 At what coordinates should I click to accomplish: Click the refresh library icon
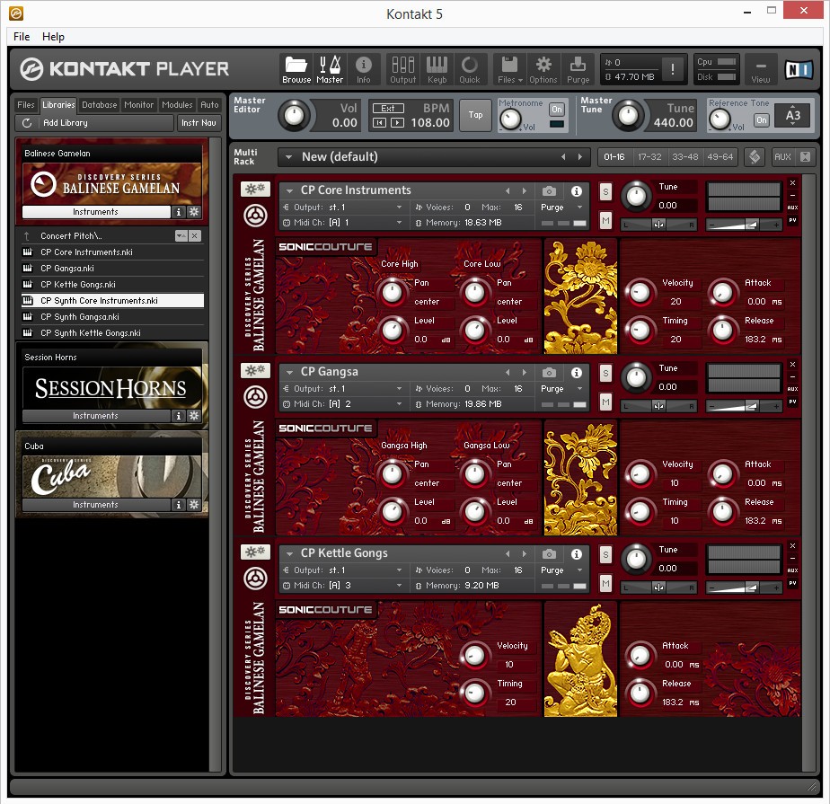(27, 123)
